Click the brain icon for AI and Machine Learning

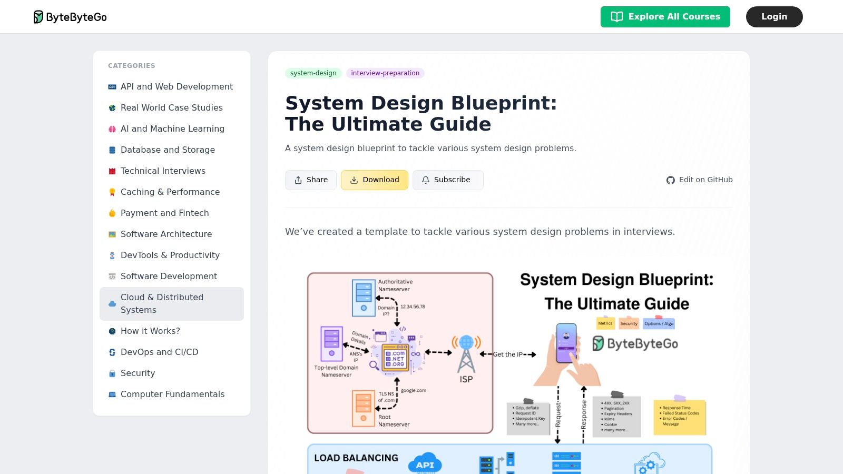click(112, 129)
